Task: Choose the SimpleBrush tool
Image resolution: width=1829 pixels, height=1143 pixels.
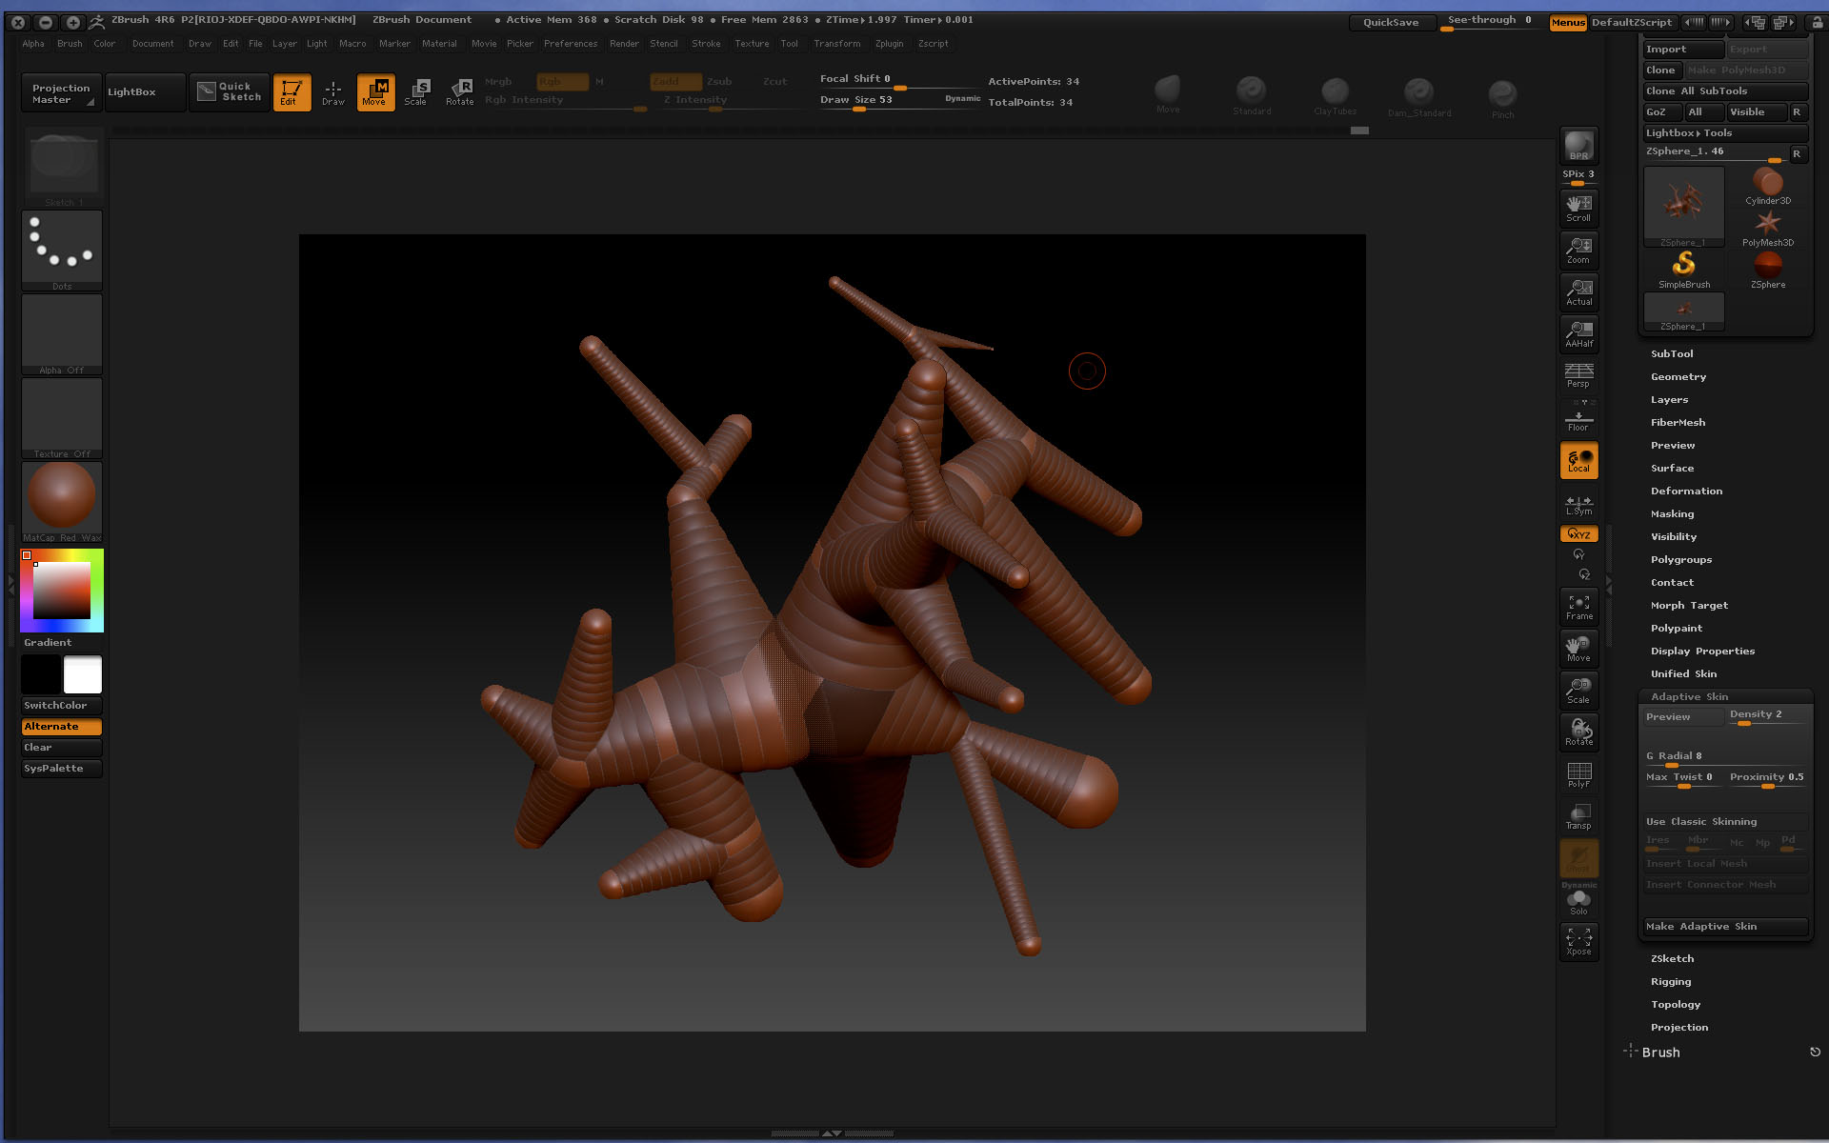Action: [x=1684, y=270]
